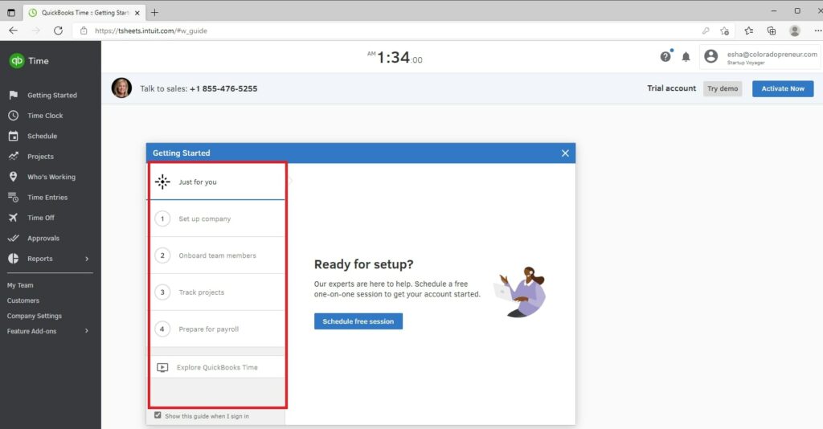The image size is (823, 429).
Task: Click step 1 circle for Set up company
Action: click(162, 219)
